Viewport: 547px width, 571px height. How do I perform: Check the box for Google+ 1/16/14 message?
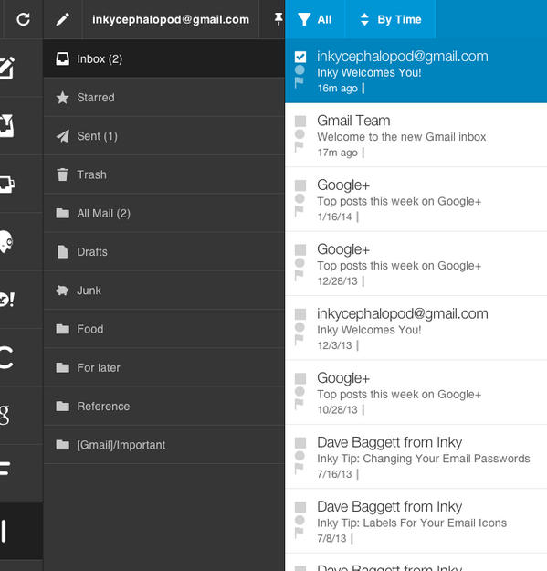click(300, 185)
